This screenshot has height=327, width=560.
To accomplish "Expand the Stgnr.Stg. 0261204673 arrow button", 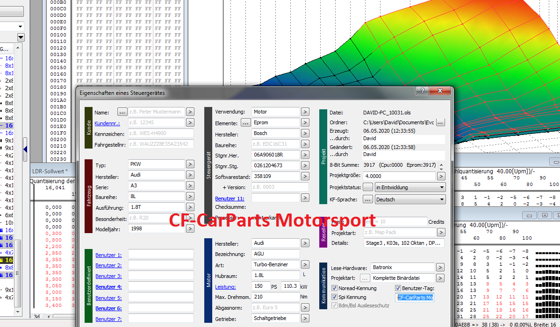I will tap(305, 166).
